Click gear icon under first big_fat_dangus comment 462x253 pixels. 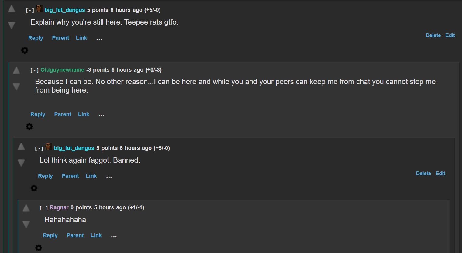click(25, 50)
